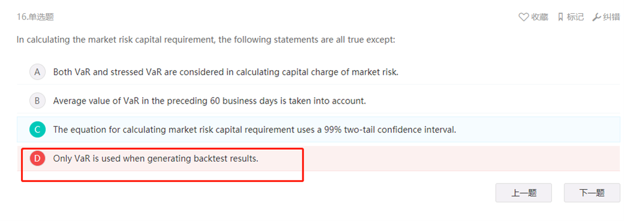Click the market risk capital question text
Viewport: 624px width, 221px height.
(206, 40)
